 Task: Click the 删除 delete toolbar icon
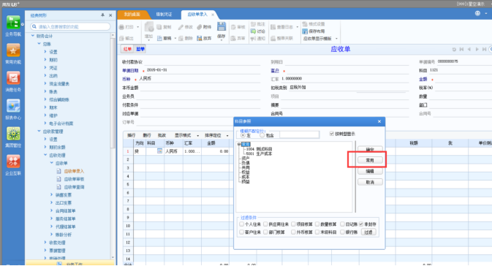point(181,38)
